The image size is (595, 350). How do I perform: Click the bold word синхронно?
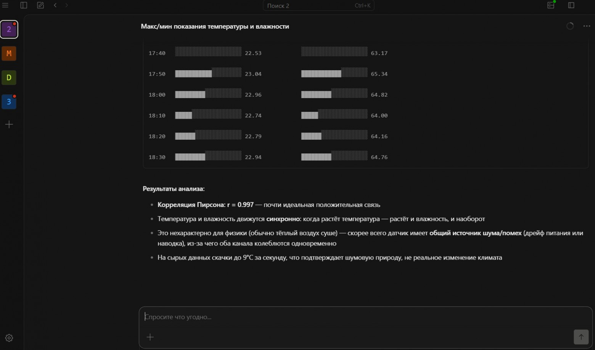pyautogui.click(x=283, y=219)
